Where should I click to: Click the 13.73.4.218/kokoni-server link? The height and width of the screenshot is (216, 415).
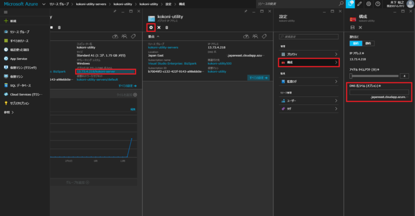(96, 72)
